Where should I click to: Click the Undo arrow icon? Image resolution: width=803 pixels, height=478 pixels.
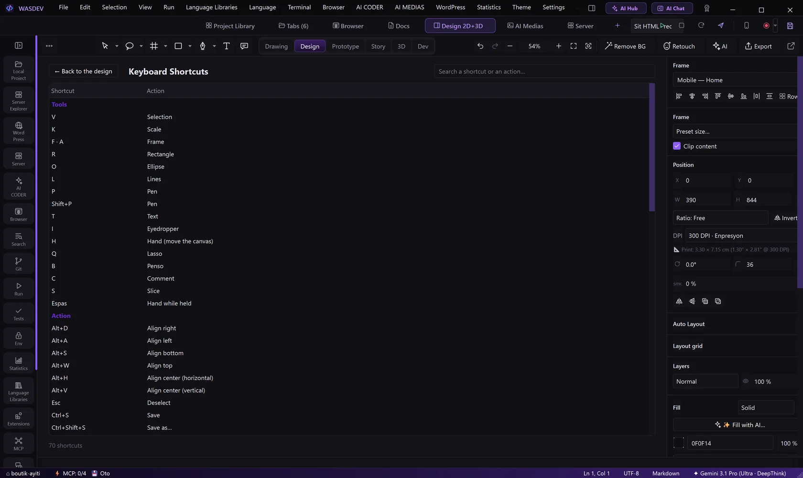pyautogui.click(x=480, y=46)
